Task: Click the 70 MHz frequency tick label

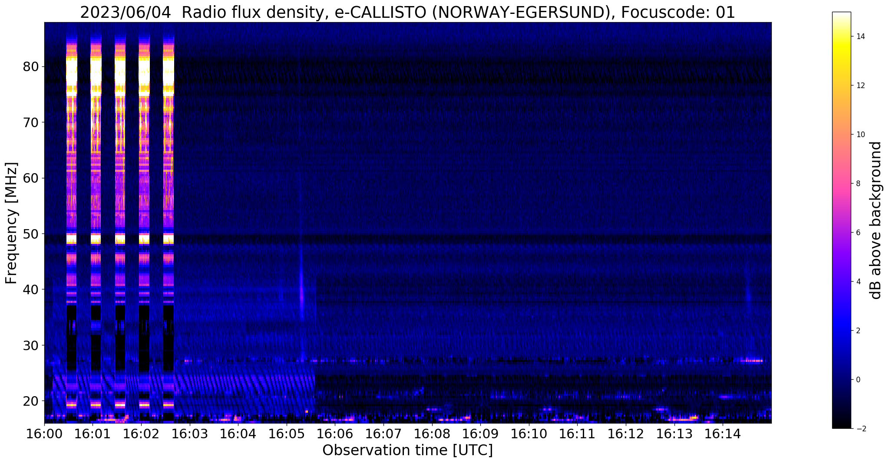Action: pyautogui.click(x=31, y=122)
